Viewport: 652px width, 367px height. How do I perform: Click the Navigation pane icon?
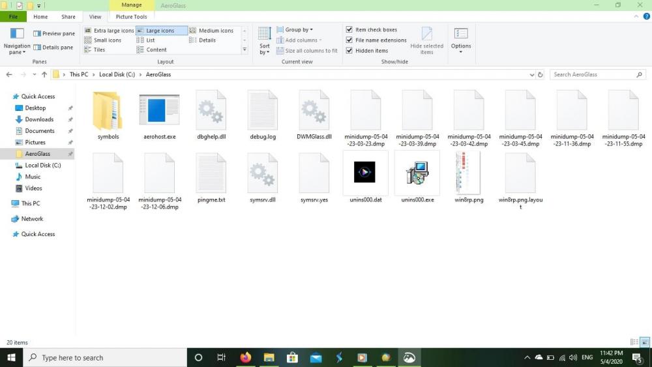click(x=17, y=35)
